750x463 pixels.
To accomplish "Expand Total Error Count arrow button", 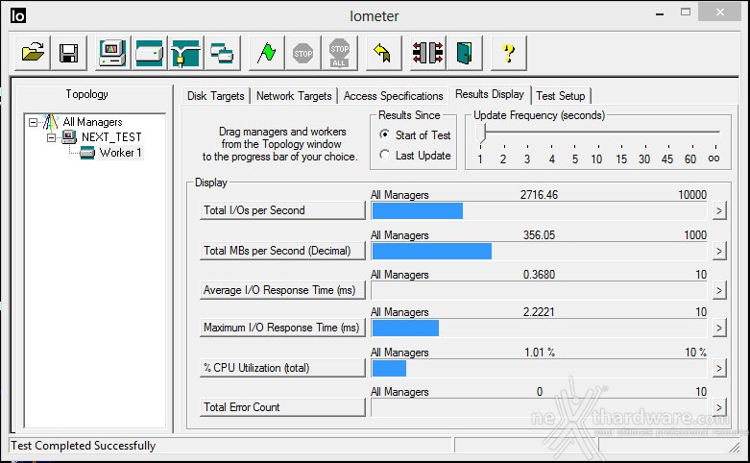I will 719,407.
